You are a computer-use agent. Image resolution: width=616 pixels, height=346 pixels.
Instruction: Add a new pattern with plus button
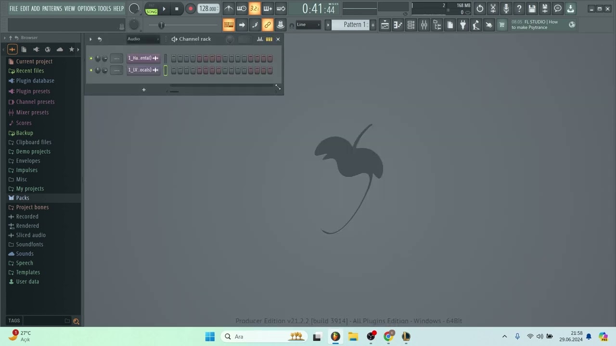(x=372, y=25)
